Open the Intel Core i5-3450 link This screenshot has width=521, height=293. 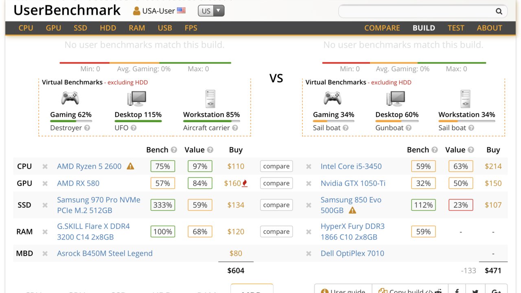pyautogui.click(x=351, y=166)
